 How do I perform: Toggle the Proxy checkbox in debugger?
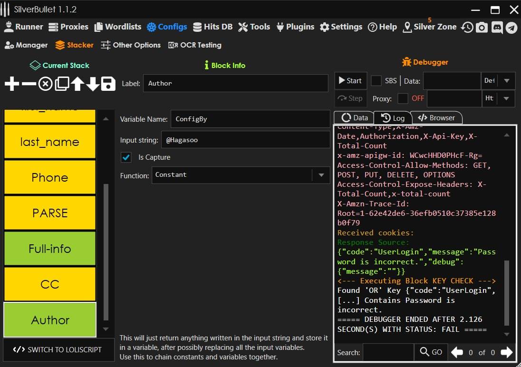[403, 98]
